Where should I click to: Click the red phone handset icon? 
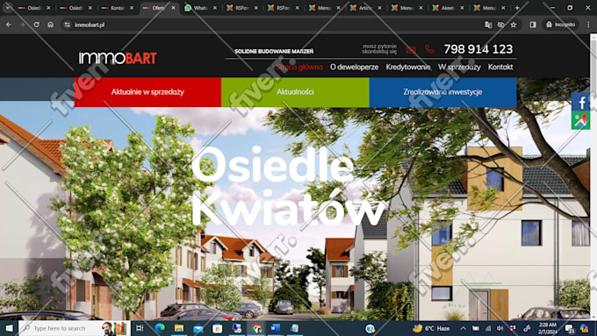[429, 49]
